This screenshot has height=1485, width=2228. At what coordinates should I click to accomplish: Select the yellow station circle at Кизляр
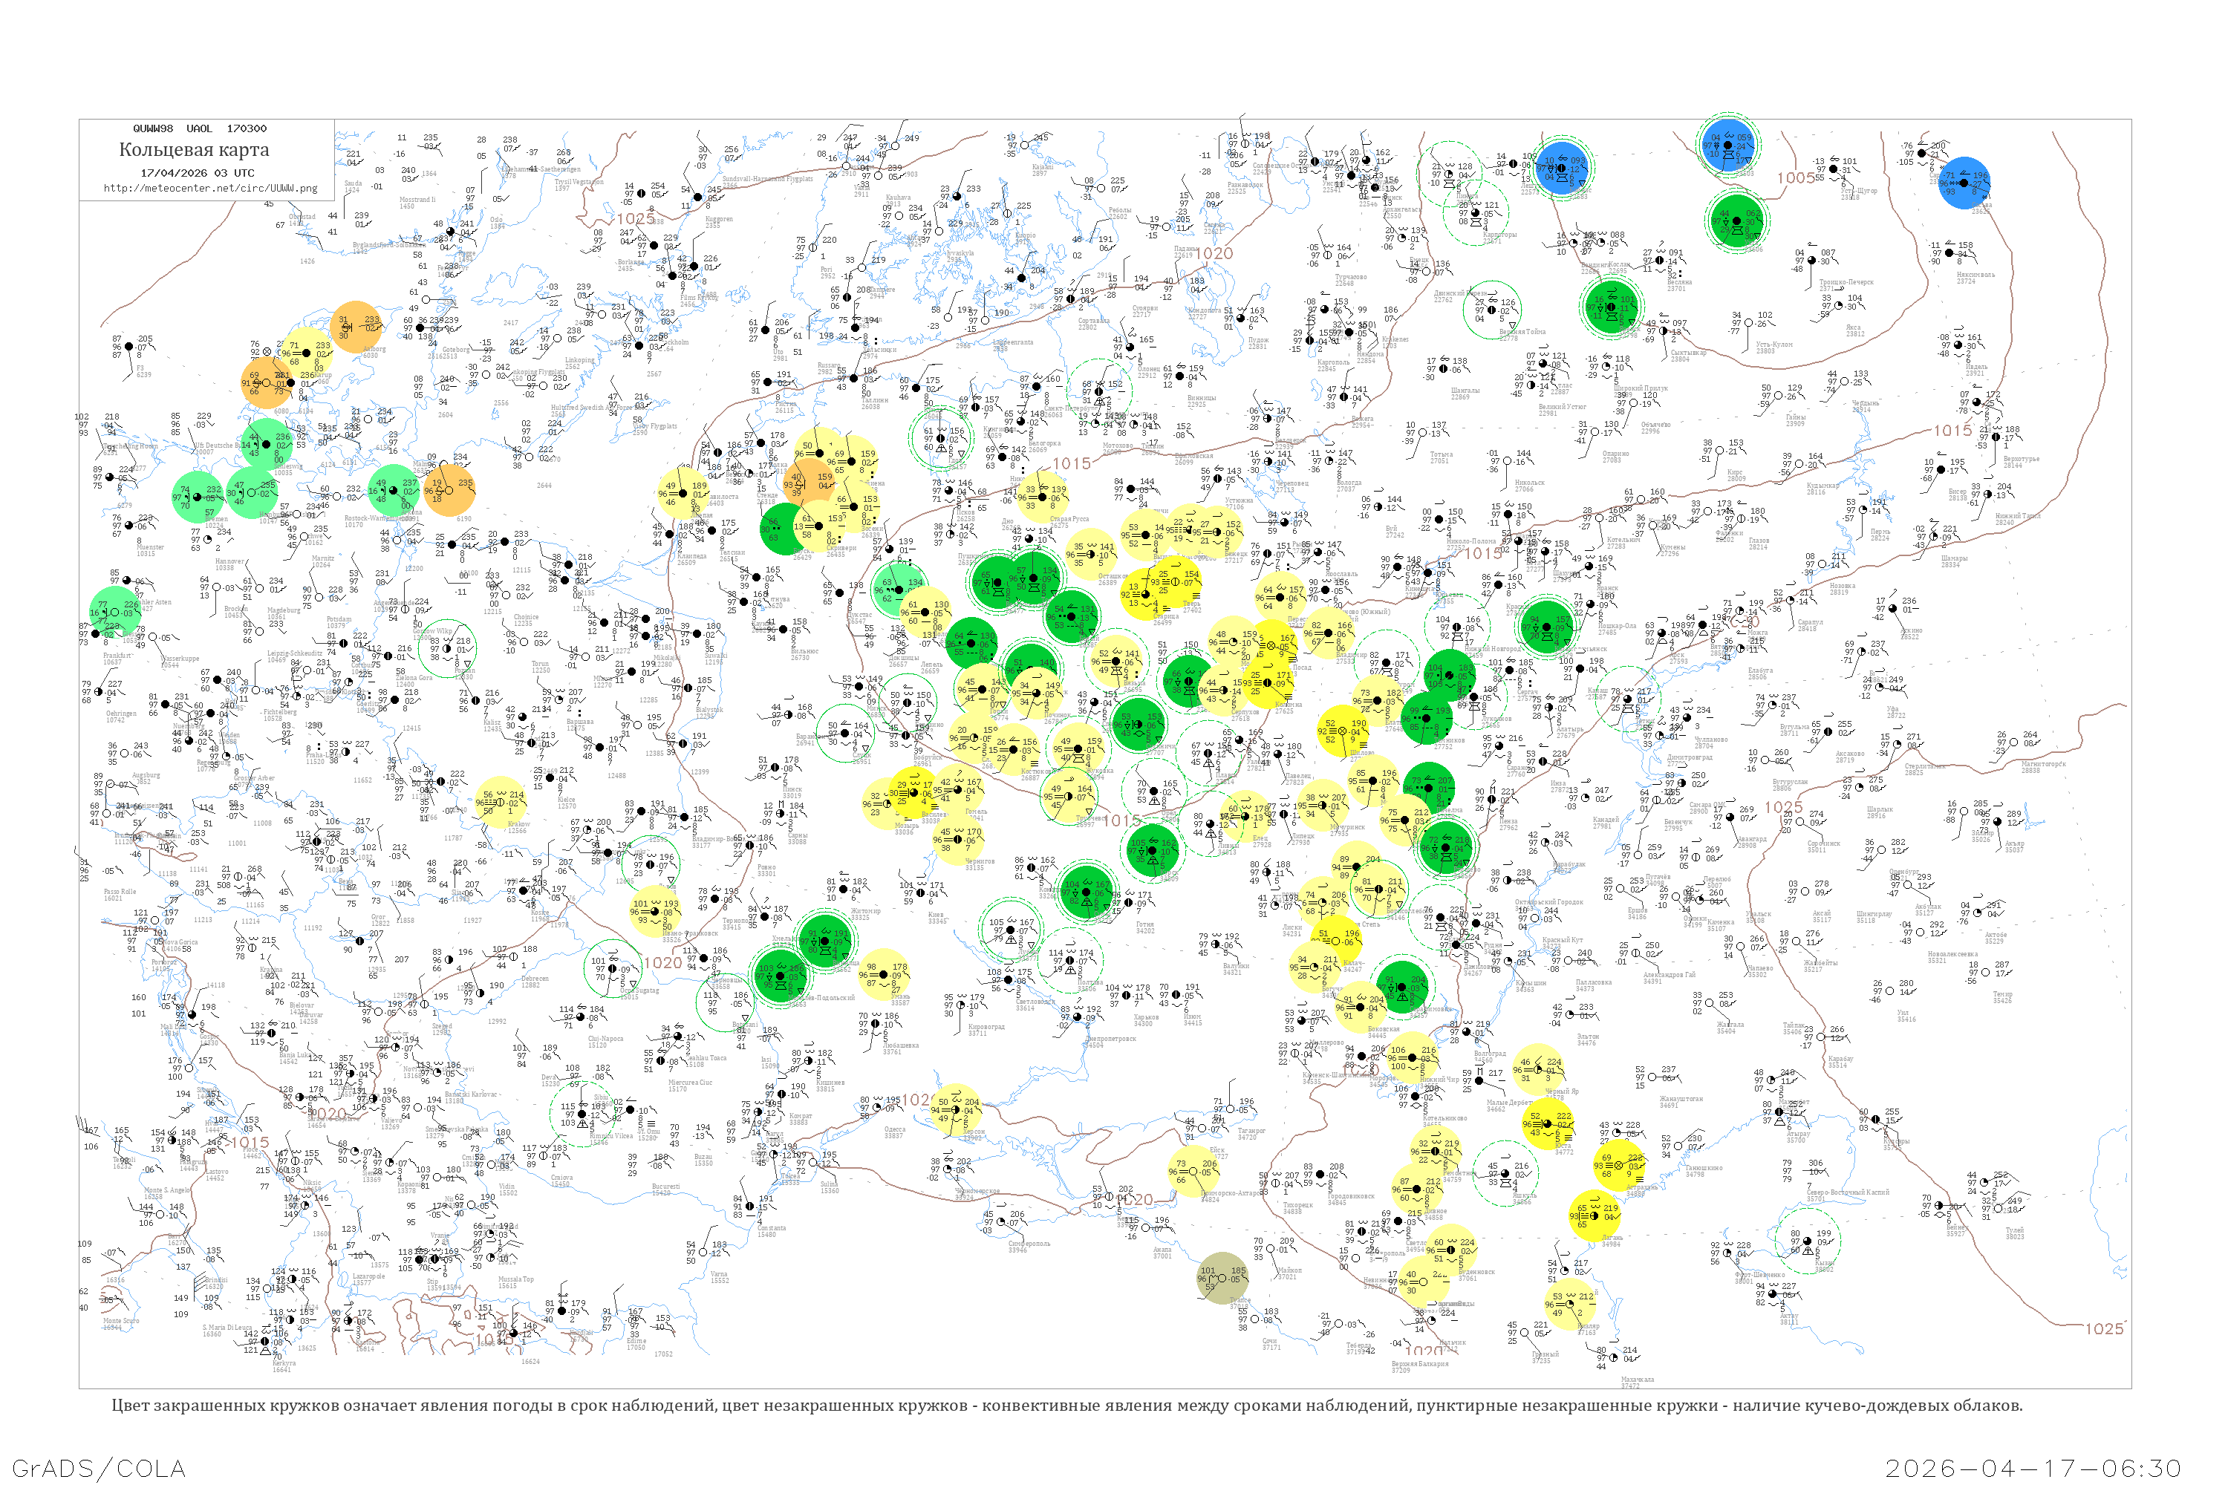1570,1304
